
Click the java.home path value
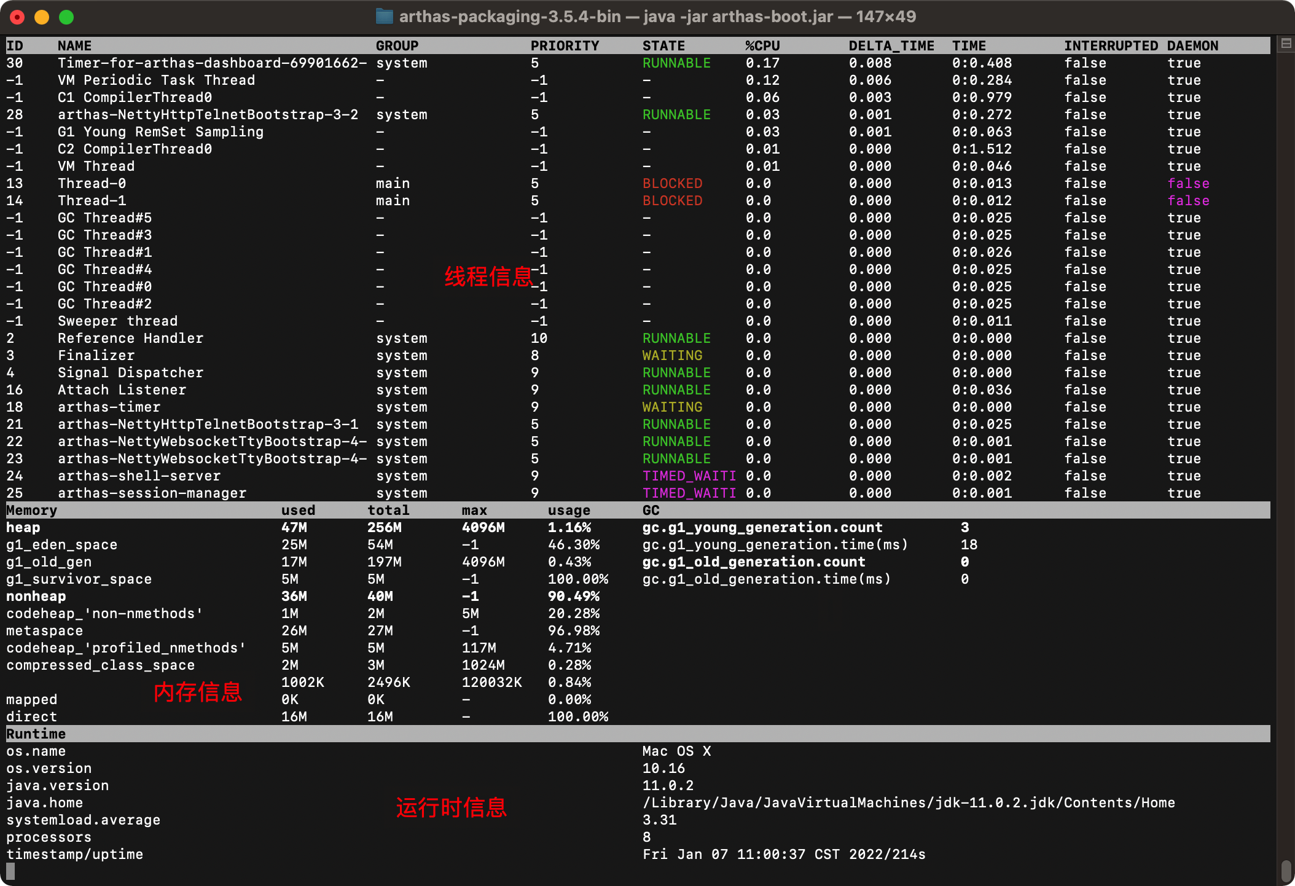[909, 802]
